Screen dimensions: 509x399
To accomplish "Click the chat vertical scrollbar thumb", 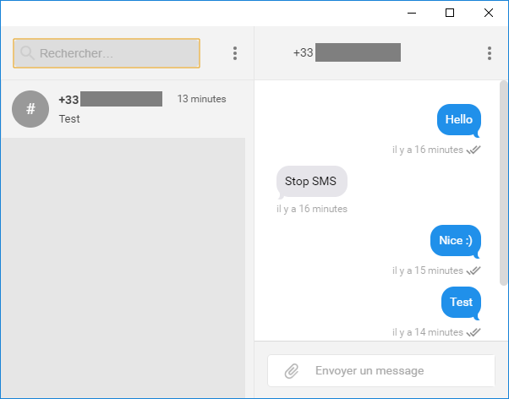I will click(503, 183).
